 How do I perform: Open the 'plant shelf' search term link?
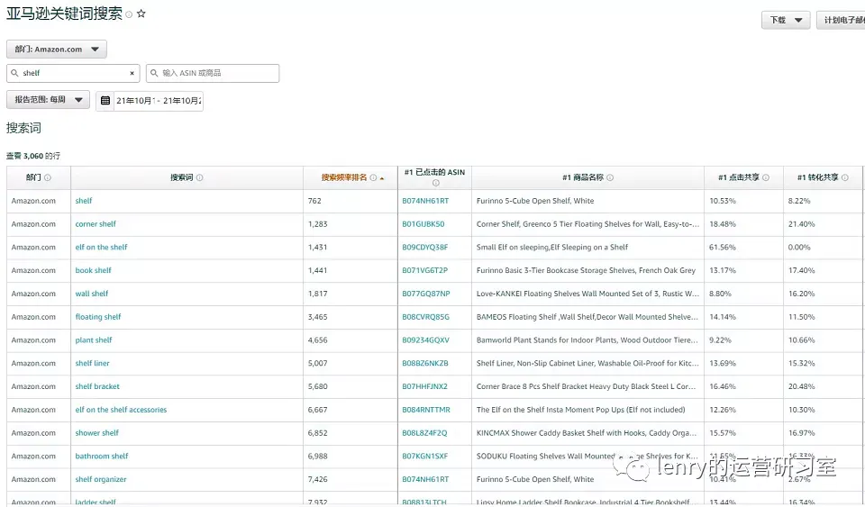94,340
